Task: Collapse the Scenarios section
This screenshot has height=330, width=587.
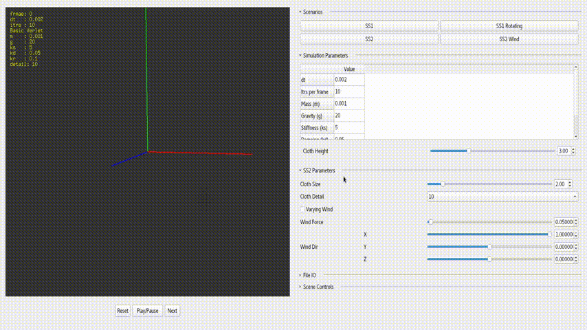Action: pyautogui.click(x=313, y=12)
